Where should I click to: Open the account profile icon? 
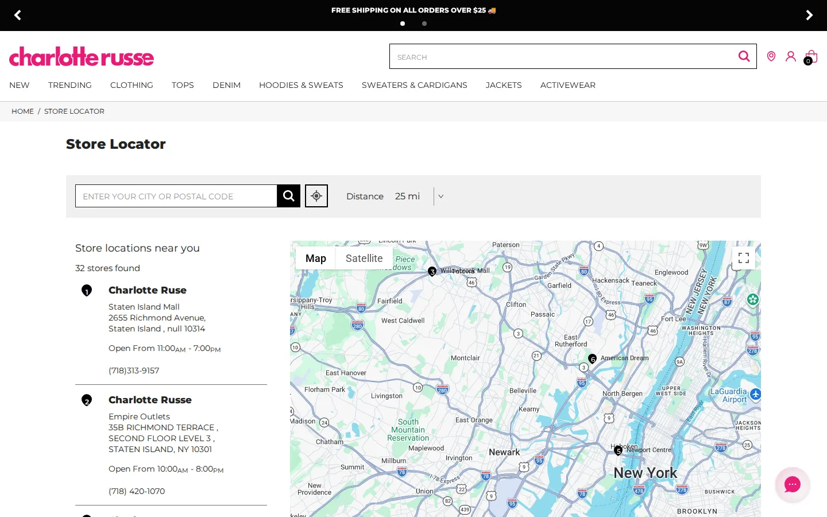pos(791,56)
